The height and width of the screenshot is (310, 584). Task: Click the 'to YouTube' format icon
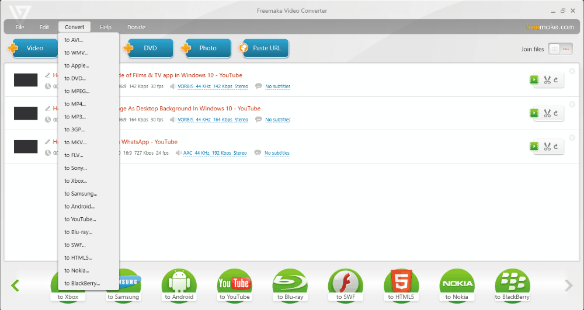[234, 285]
